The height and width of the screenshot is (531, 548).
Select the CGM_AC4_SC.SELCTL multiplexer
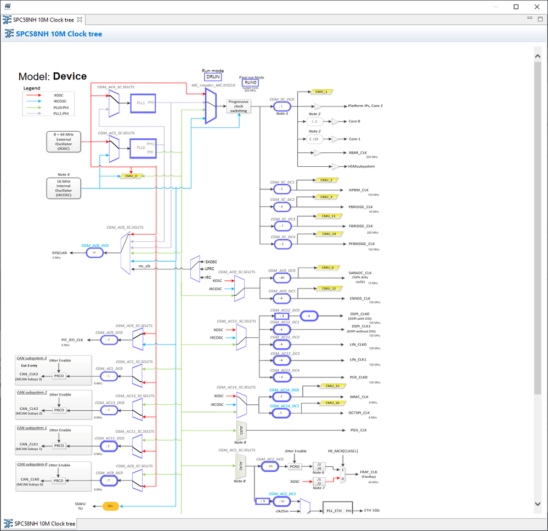tap(114, 103)
